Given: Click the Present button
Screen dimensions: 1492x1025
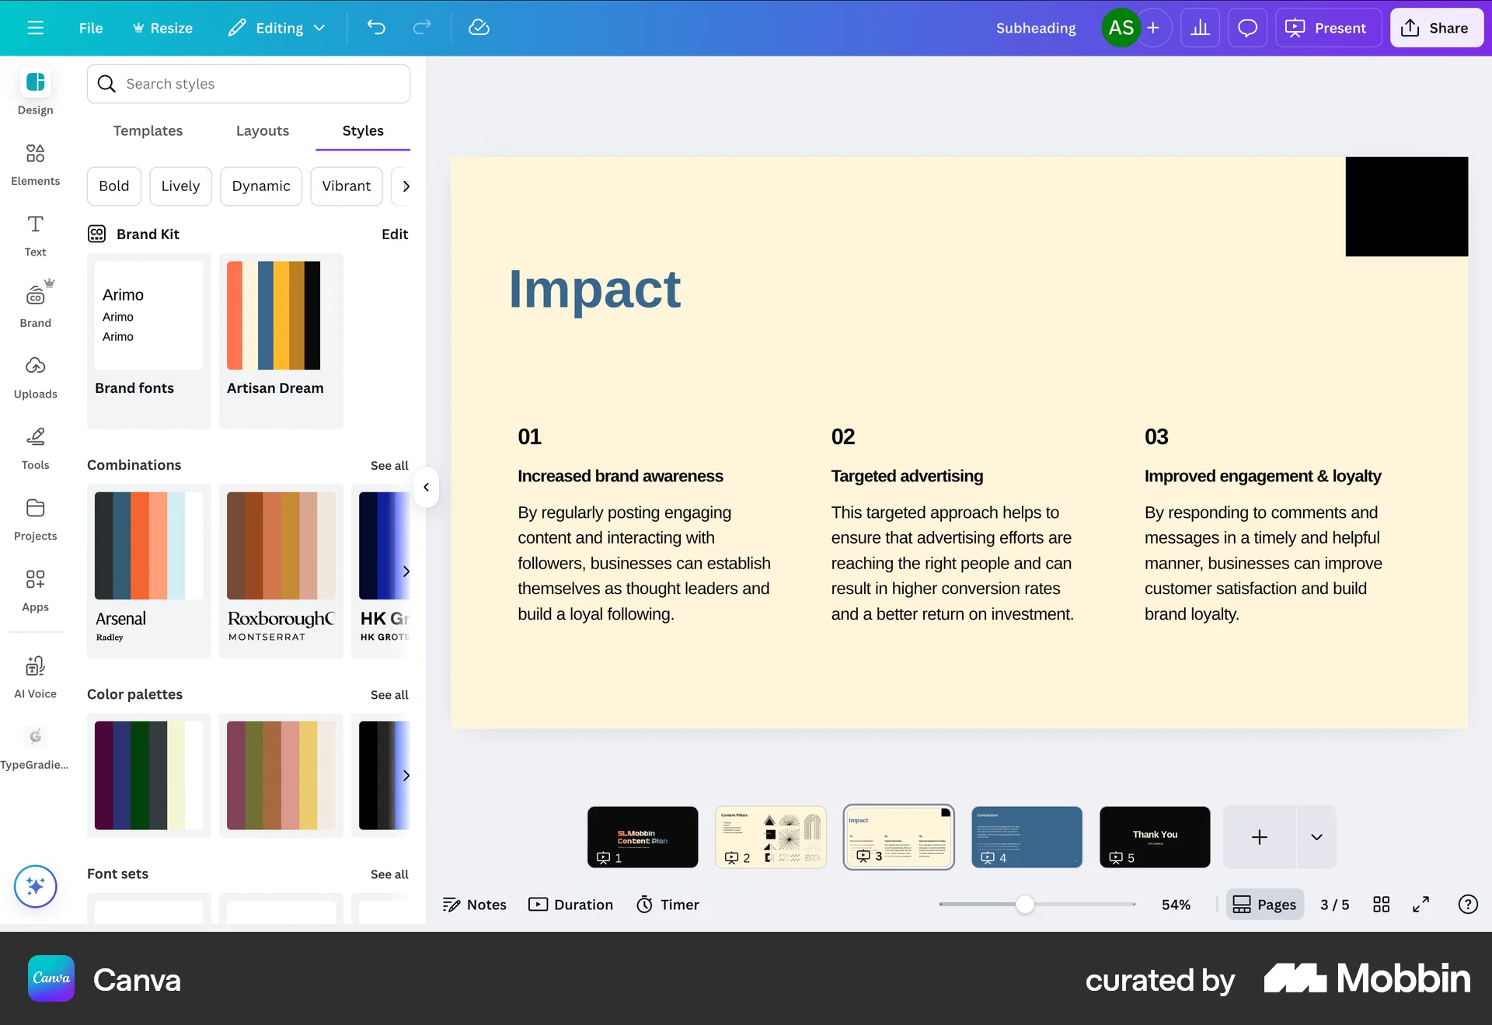Looking at the screenshot, I should (x=1328, y=28).
